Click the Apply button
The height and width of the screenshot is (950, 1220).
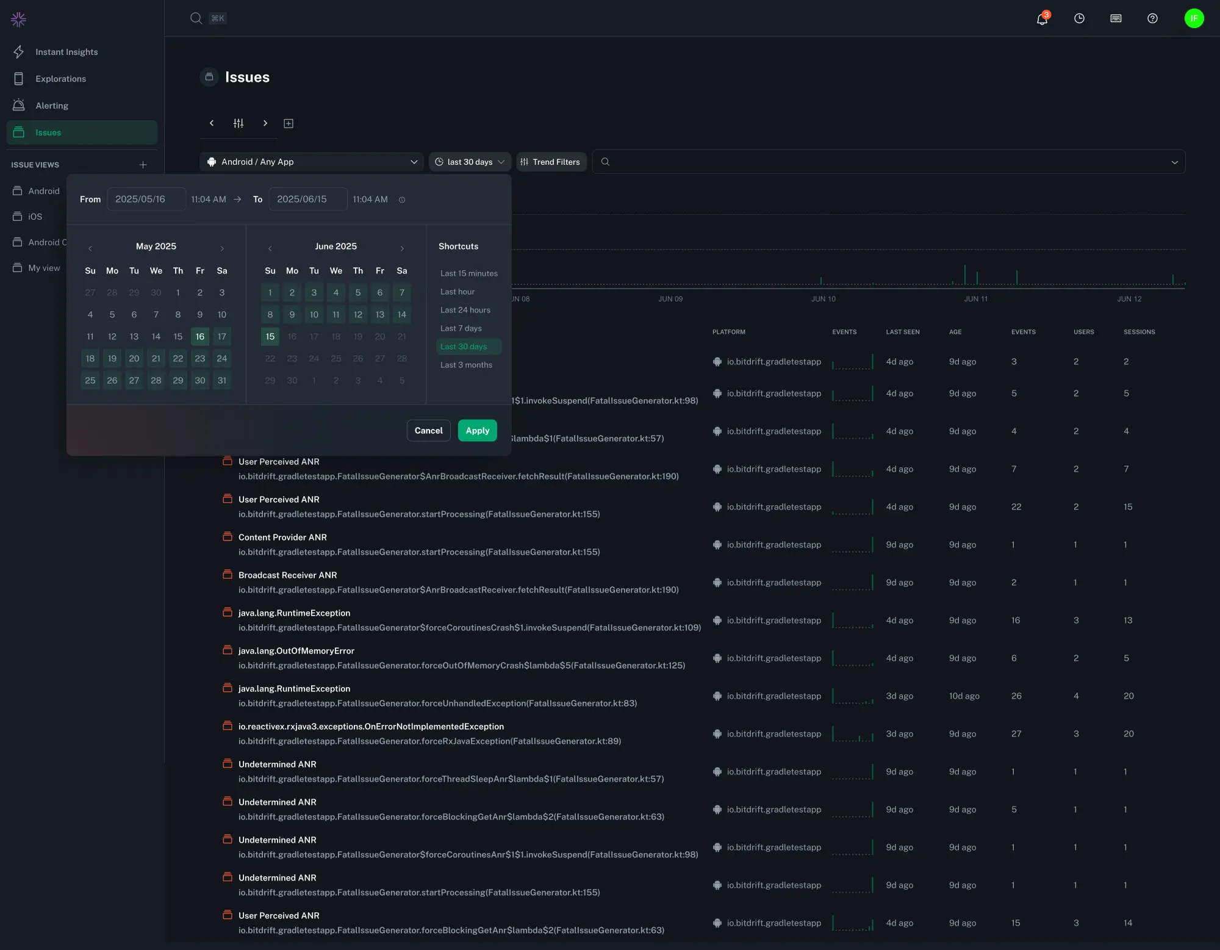pos(477,431)
